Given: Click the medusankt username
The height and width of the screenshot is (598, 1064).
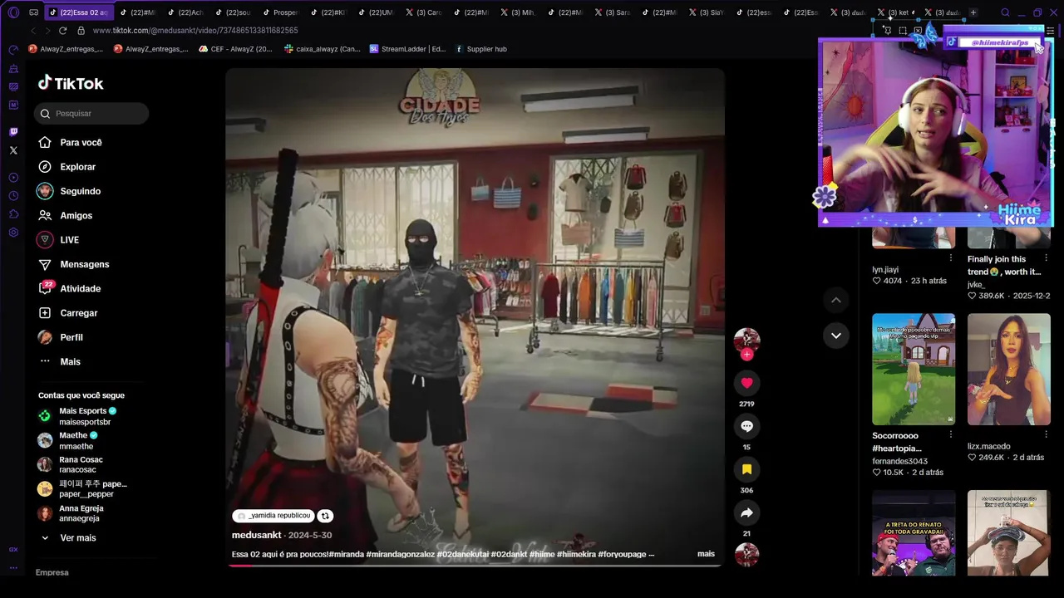Looking at the screenshot, I should click(x=256, y=536).
